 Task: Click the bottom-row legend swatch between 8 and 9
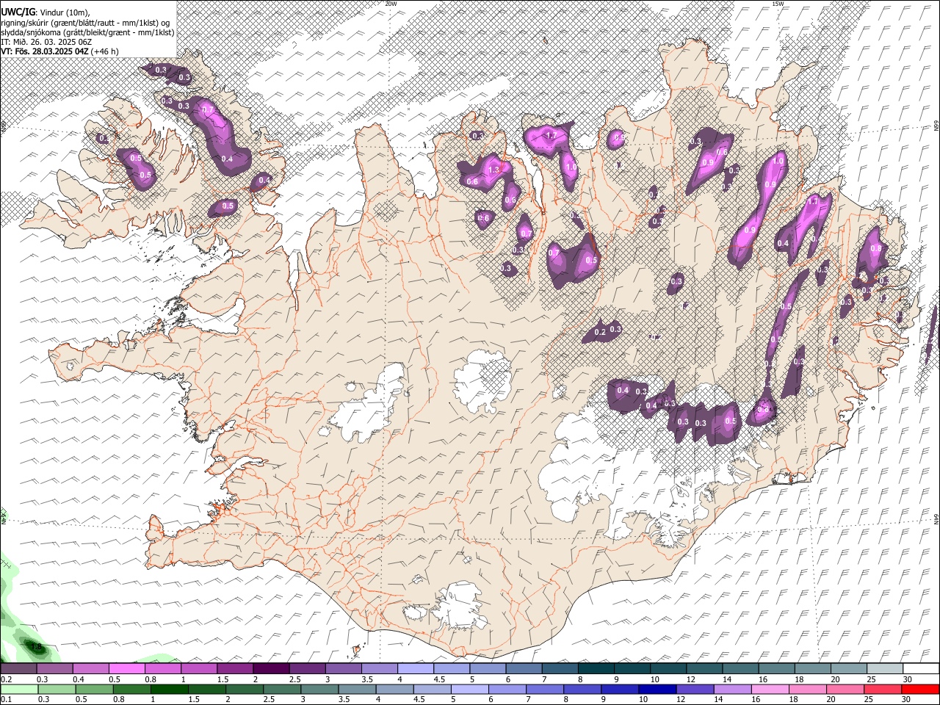point(582,689)
